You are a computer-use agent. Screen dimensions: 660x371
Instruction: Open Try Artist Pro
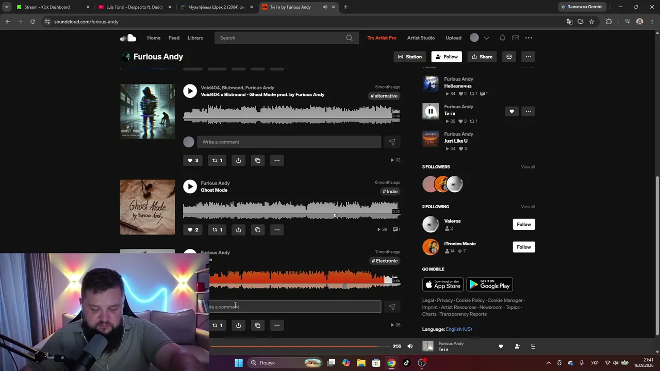coord(382,38)
